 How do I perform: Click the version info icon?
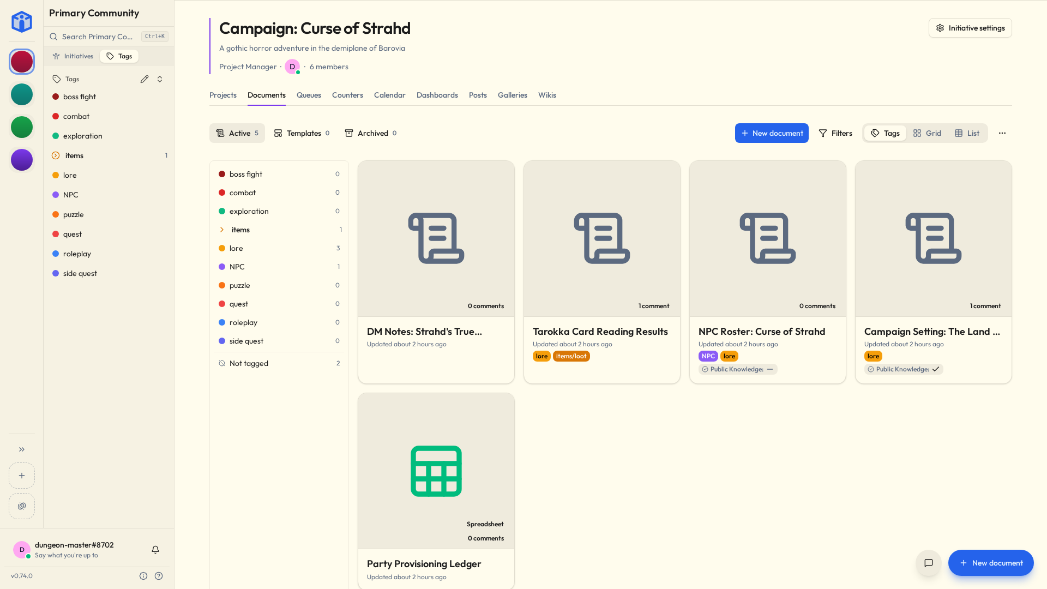(x=143, y=576)
